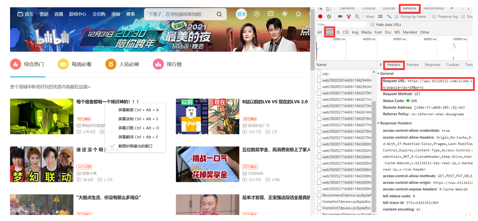The height and width of the screenshot is (221, 478).
Task: Collapse the General section triangle
Action: (x=378, y=74)
